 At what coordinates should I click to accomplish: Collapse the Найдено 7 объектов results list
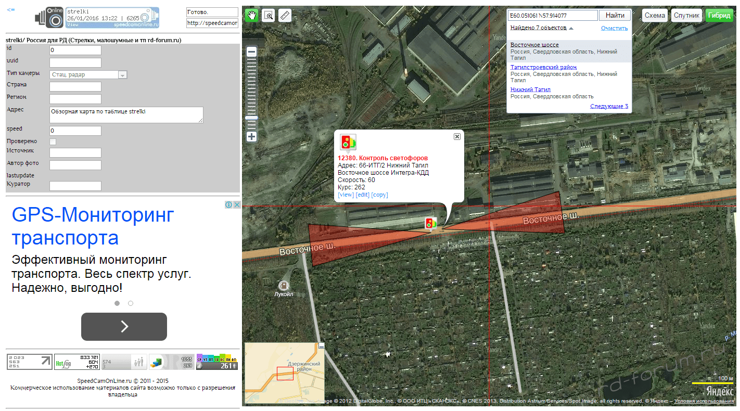point(542,28)
